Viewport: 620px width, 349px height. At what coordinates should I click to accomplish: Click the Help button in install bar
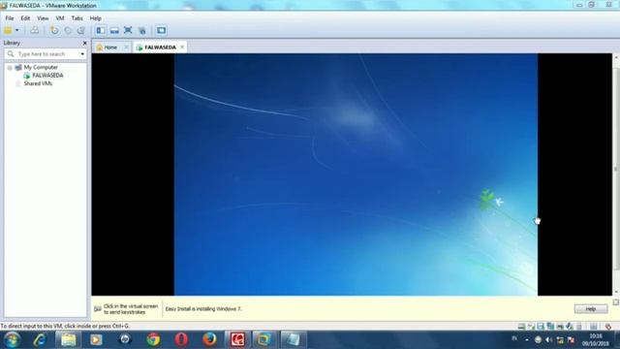[590, 309]
